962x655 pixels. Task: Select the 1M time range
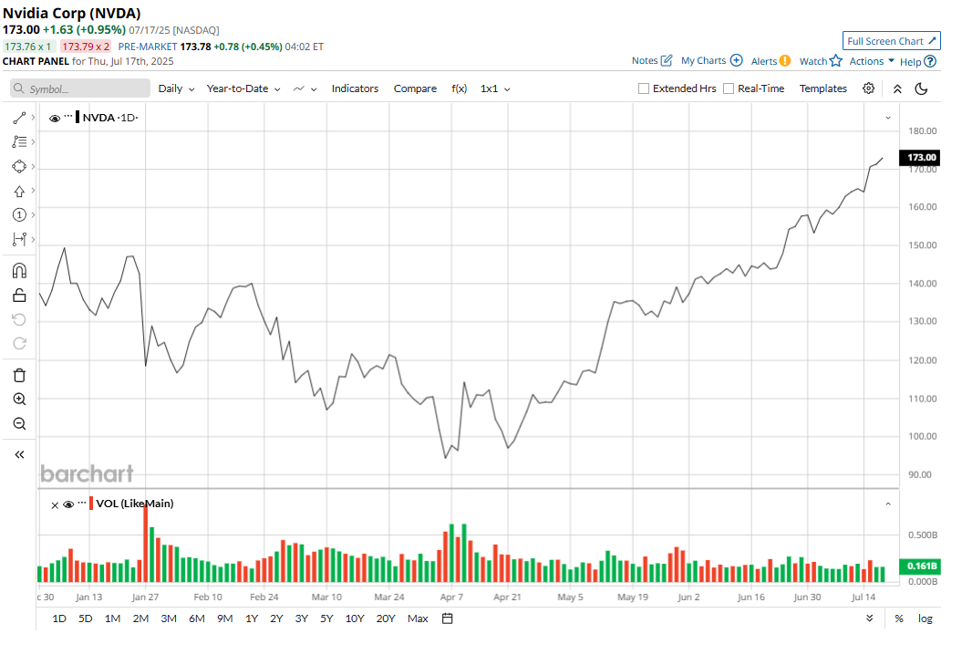click(112, 619)
